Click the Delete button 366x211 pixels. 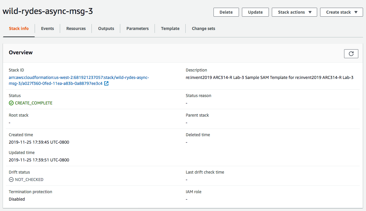pos(226,12)
